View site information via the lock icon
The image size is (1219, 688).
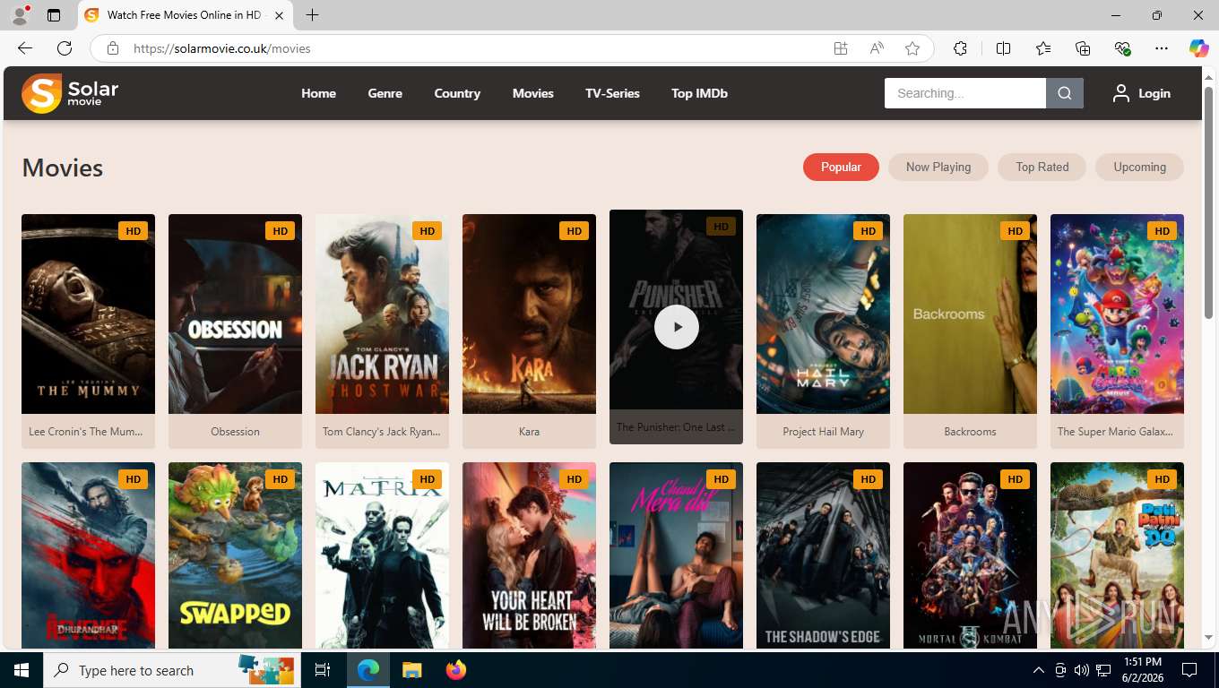pyautogui.click(x=113, y=48)
